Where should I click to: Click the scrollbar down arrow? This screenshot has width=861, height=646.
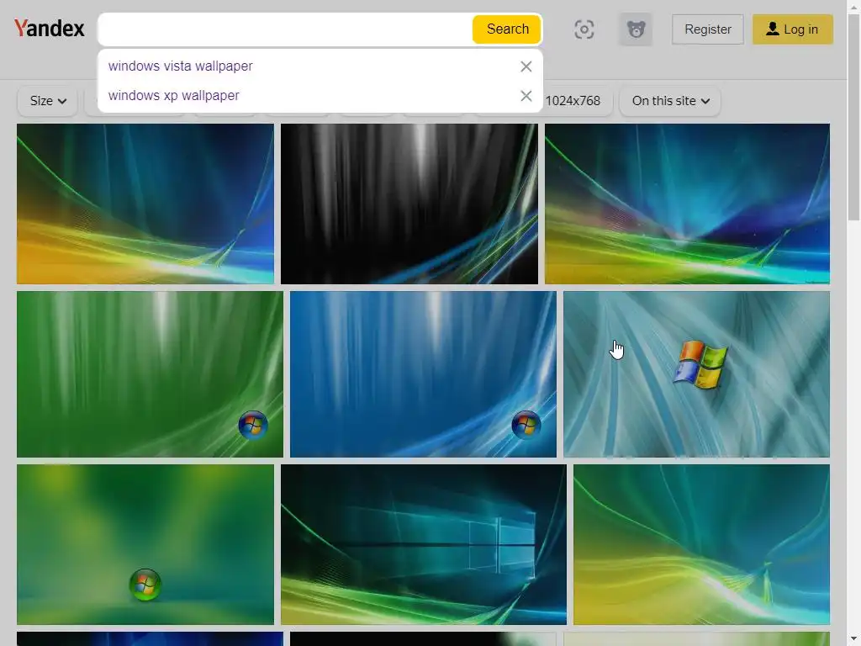(x=853, y=640)
